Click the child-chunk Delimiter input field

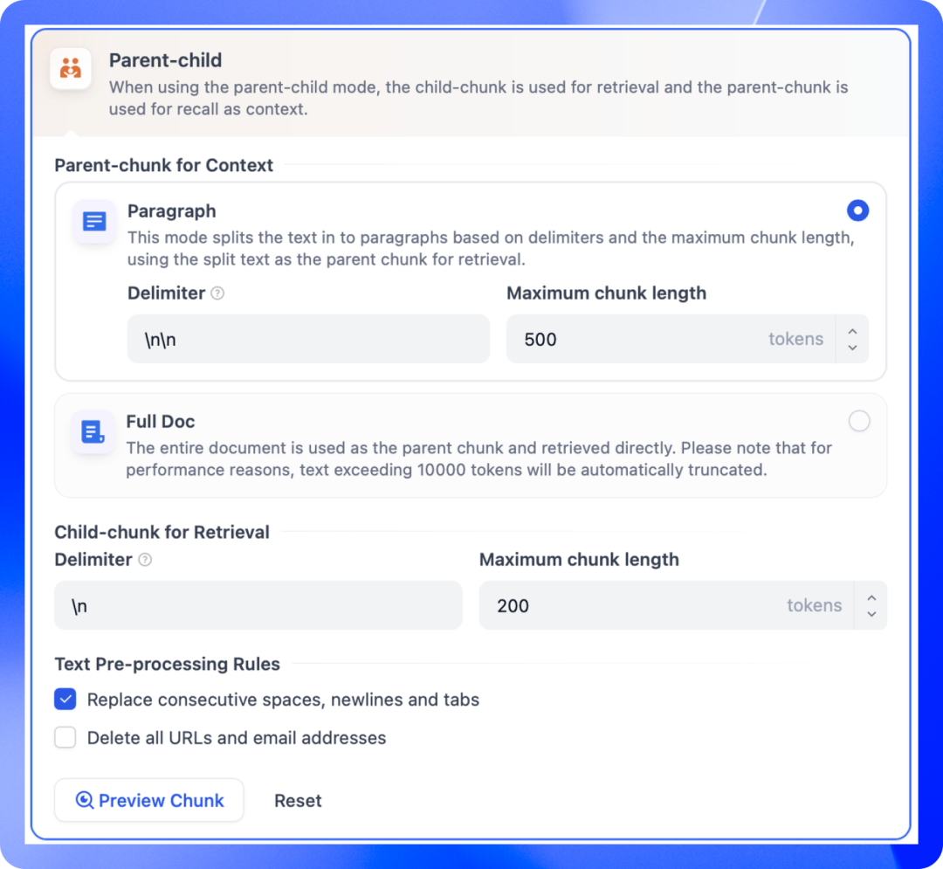[x=258, y=605]
